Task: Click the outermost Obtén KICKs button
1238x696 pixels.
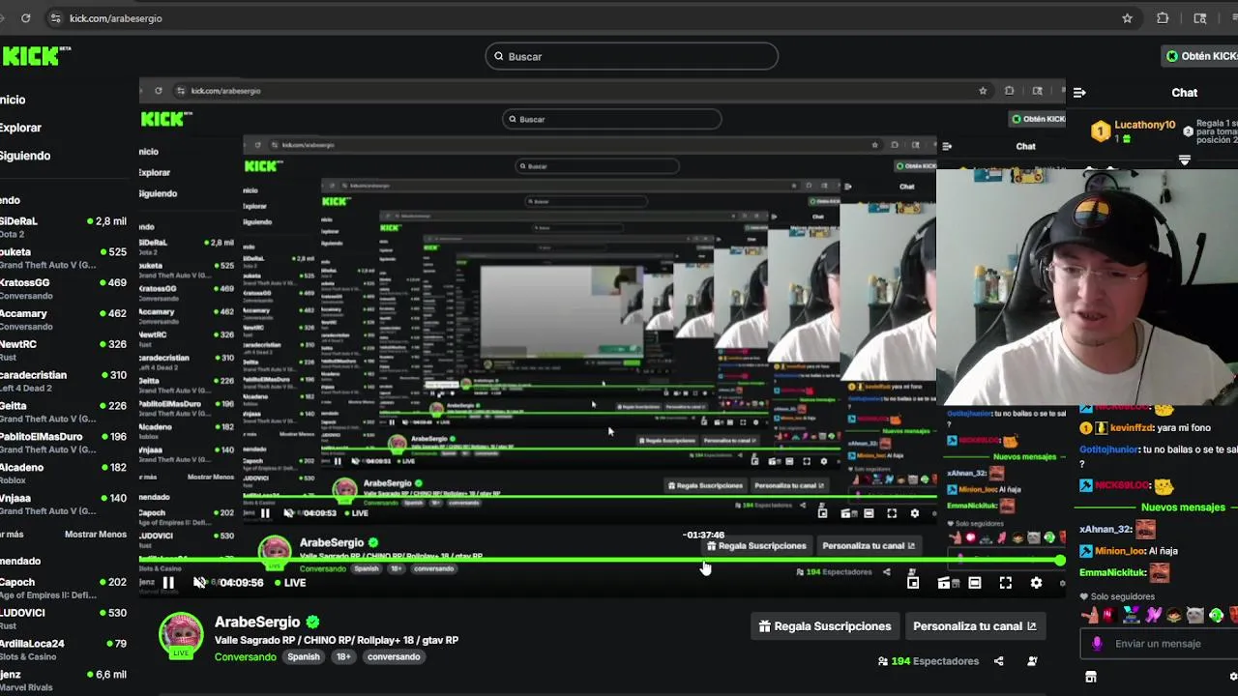Action: [1200, 56]
